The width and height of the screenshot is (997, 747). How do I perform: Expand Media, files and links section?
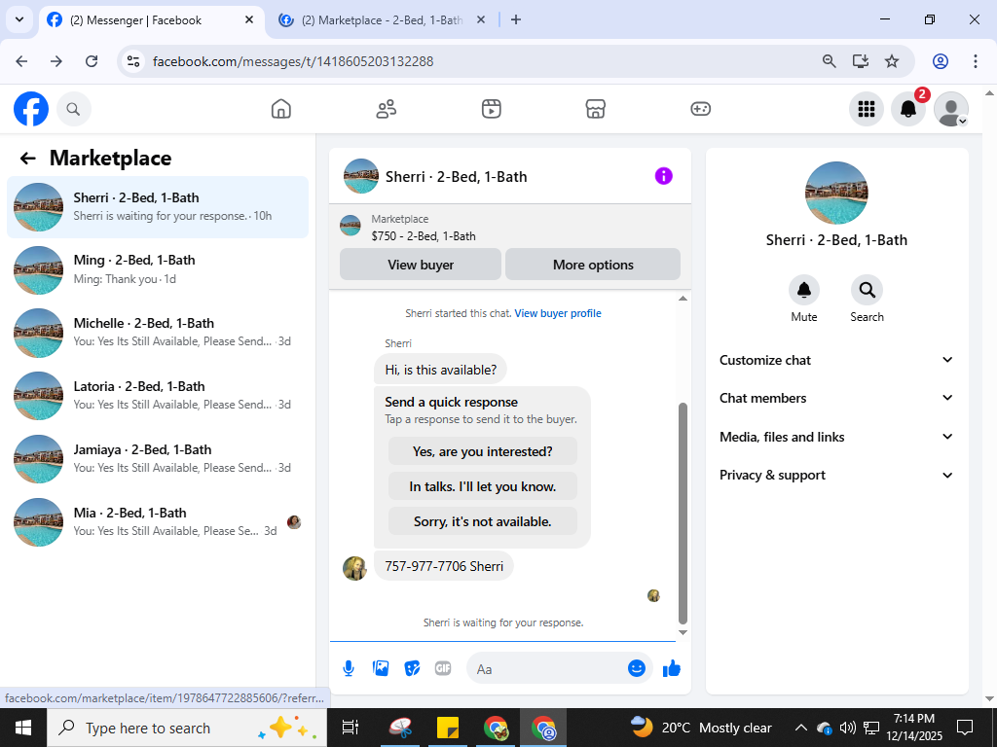(836, 437)
